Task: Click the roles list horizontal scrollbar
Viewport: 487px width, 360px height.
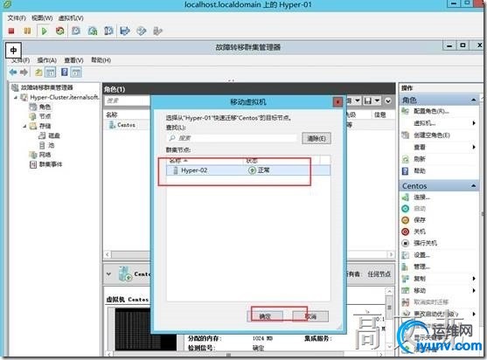Action: [x=249, y=255]
